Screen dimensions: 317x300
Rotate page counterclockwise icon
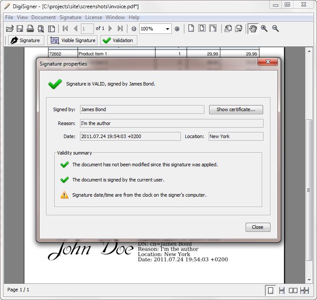click(228, 29)
